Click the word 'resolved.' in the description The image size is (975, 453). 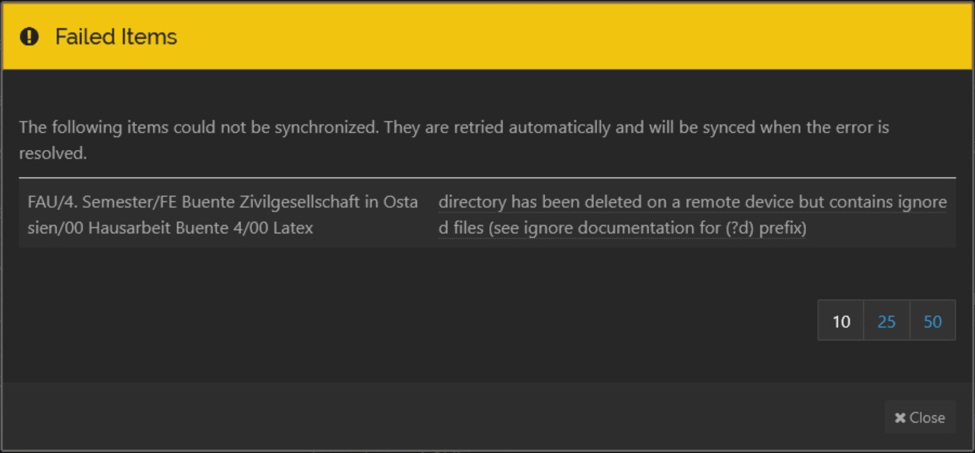(x=52, y=153)
